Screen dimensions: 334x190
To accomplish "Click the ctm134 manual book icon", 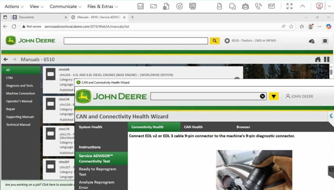I will [x=51, y=104].
